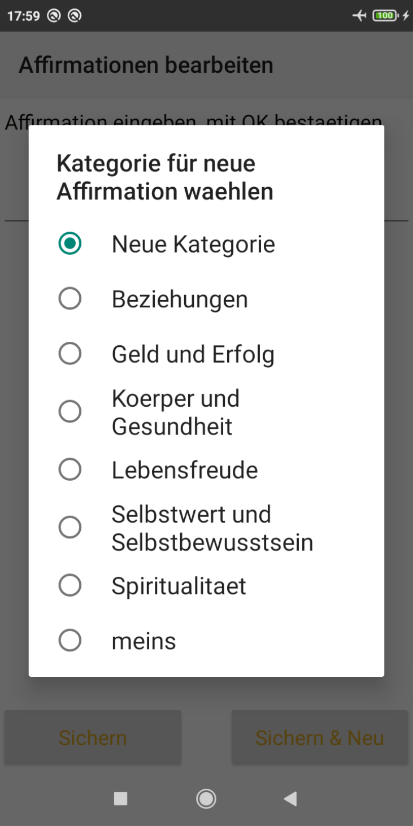Select the Neue Kategorie radio button

tap(70, 244)
